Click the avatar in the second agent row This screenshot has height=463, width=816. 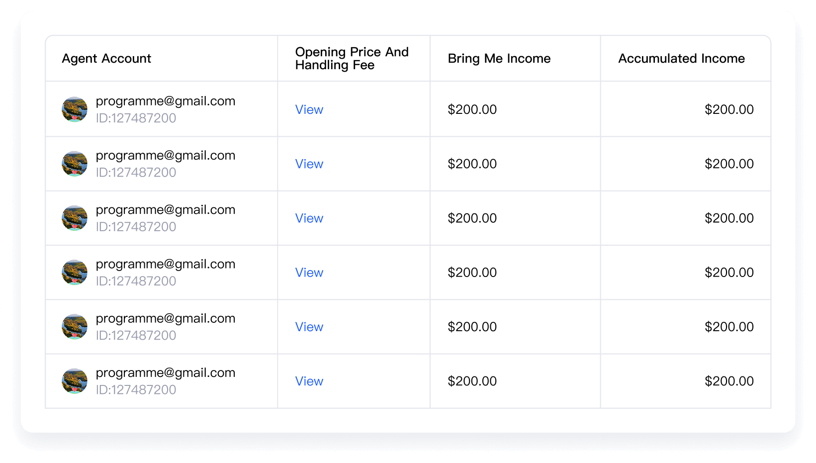coord(75,164)
